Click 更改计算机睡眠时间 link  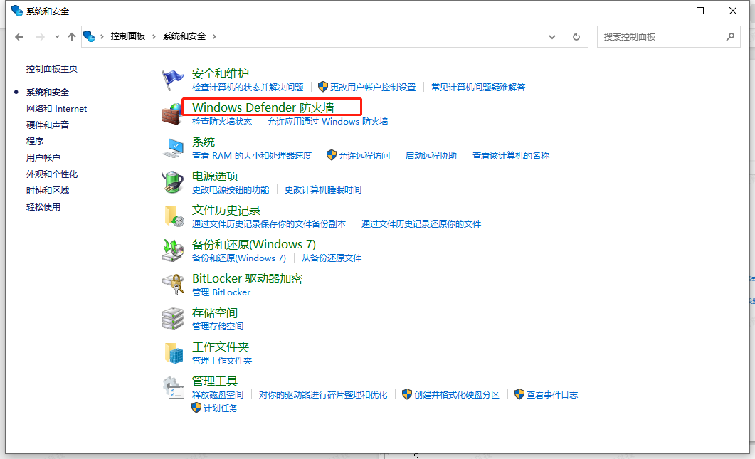(x=323, y=190)
